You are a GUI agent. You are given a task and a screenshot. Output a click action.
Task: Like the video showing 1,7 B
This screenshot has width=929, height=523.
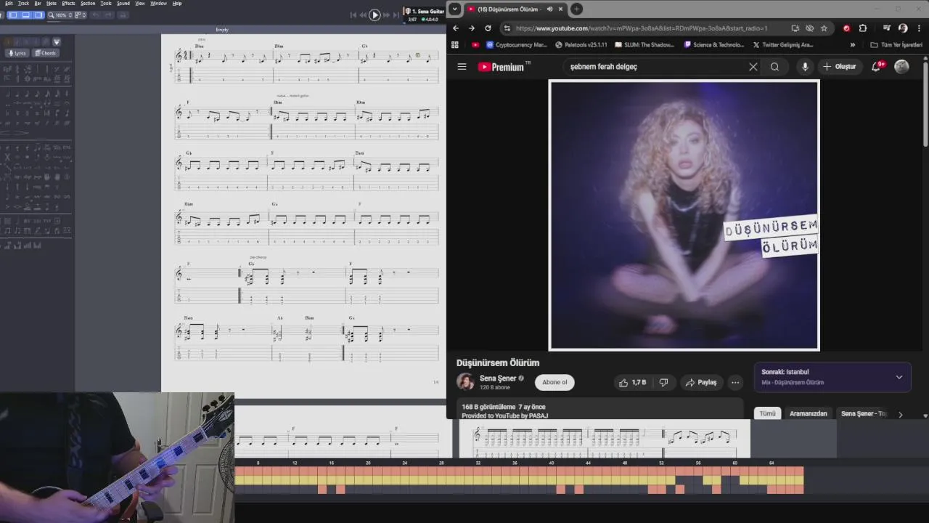tap(632, 383)
